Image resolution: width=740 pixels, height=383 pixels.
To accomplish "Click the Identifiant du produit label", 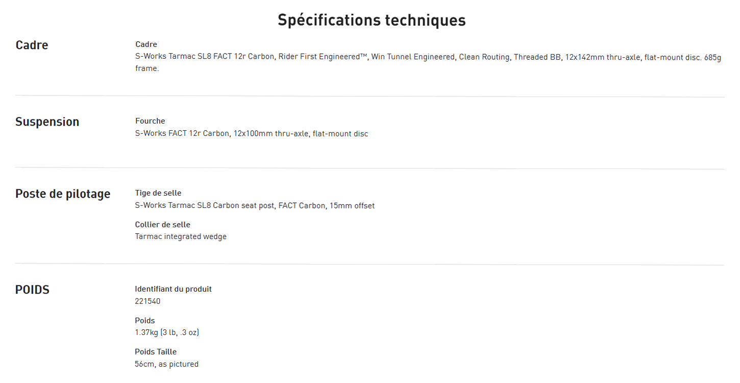I will tap(173, 289).
